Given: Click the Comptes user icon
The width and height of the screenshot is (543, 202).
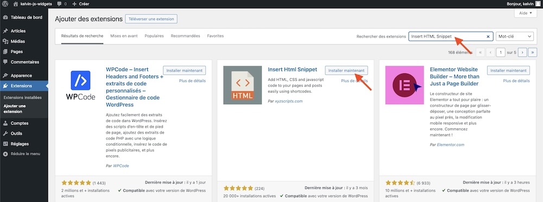Looking at the screenshot, I should tap(5, 123).
